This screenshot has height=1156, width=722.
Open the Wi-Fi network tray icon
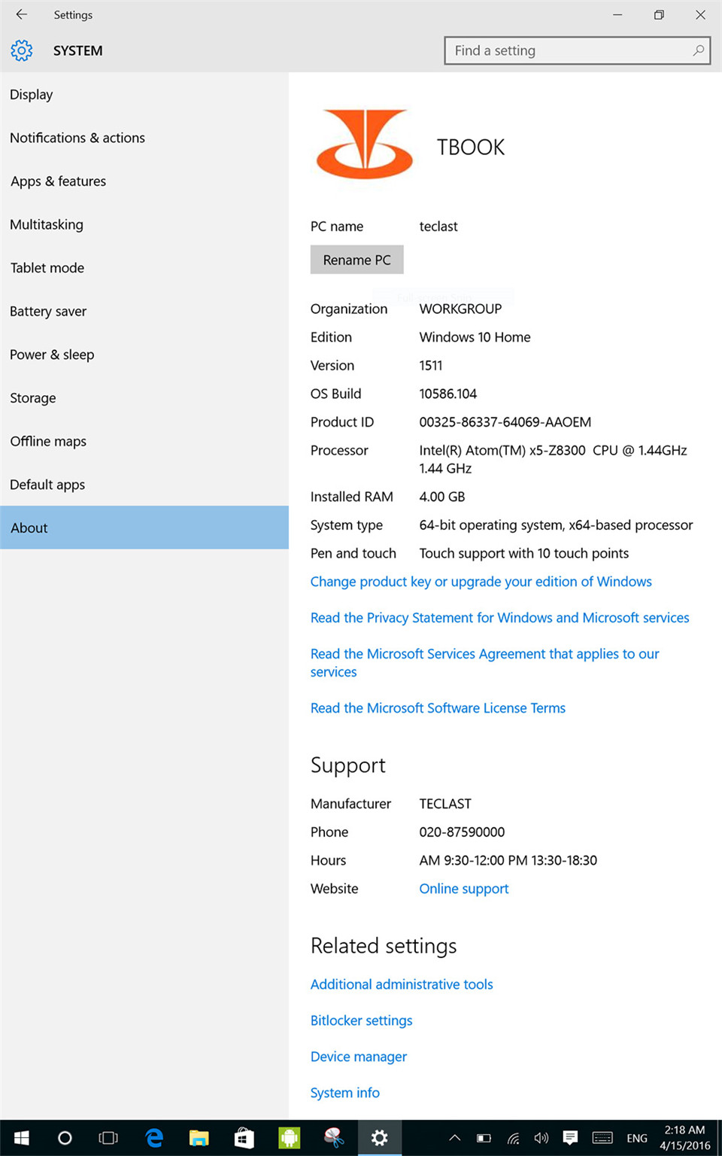(x=513, y=1138)
